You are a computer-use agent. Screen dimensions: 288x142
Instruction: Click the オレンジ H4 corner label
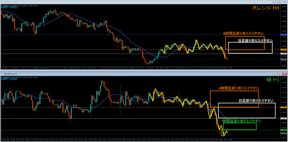pyautogui.click(x=266, y=9)
